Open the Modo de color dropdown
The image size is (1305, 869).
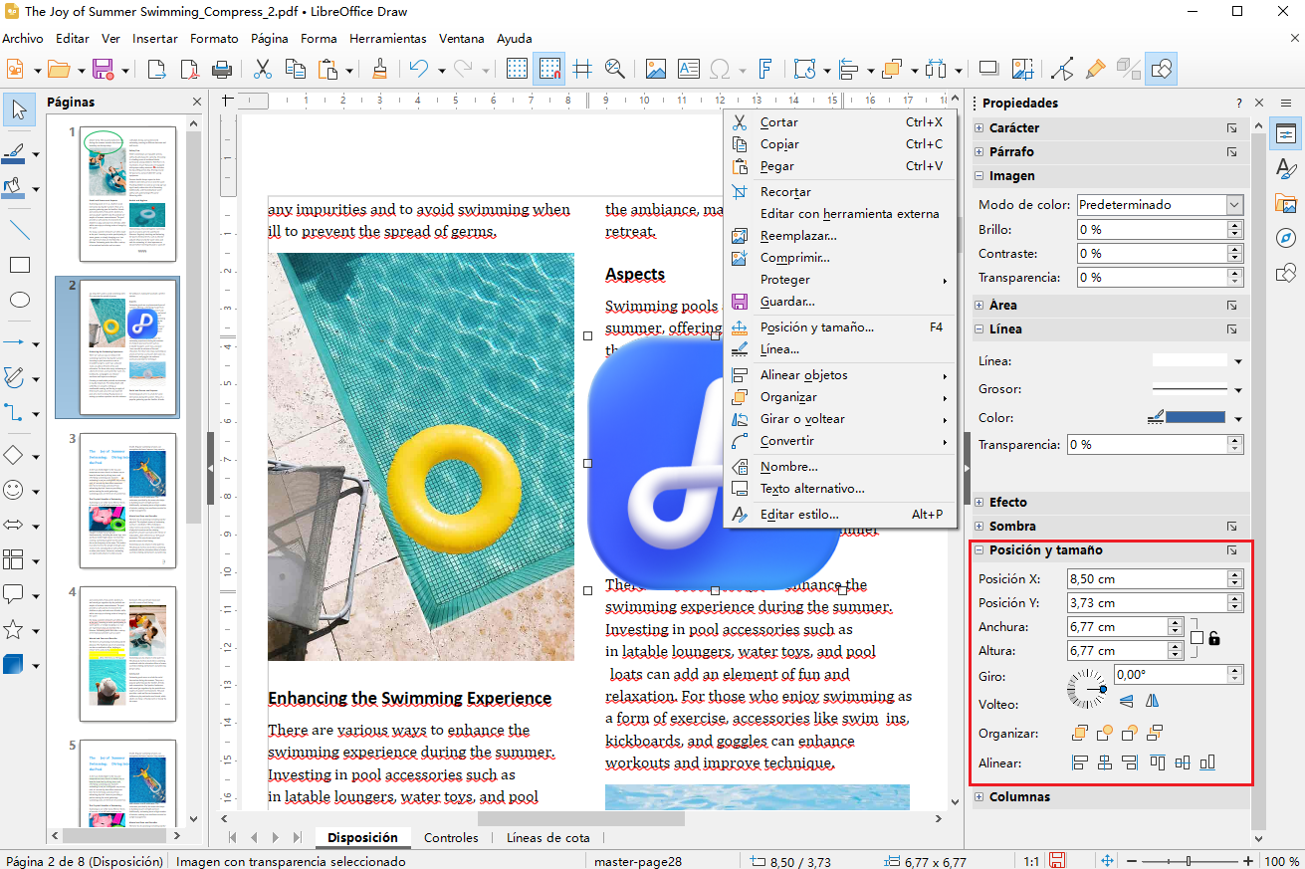click(x=1234, y=205)
